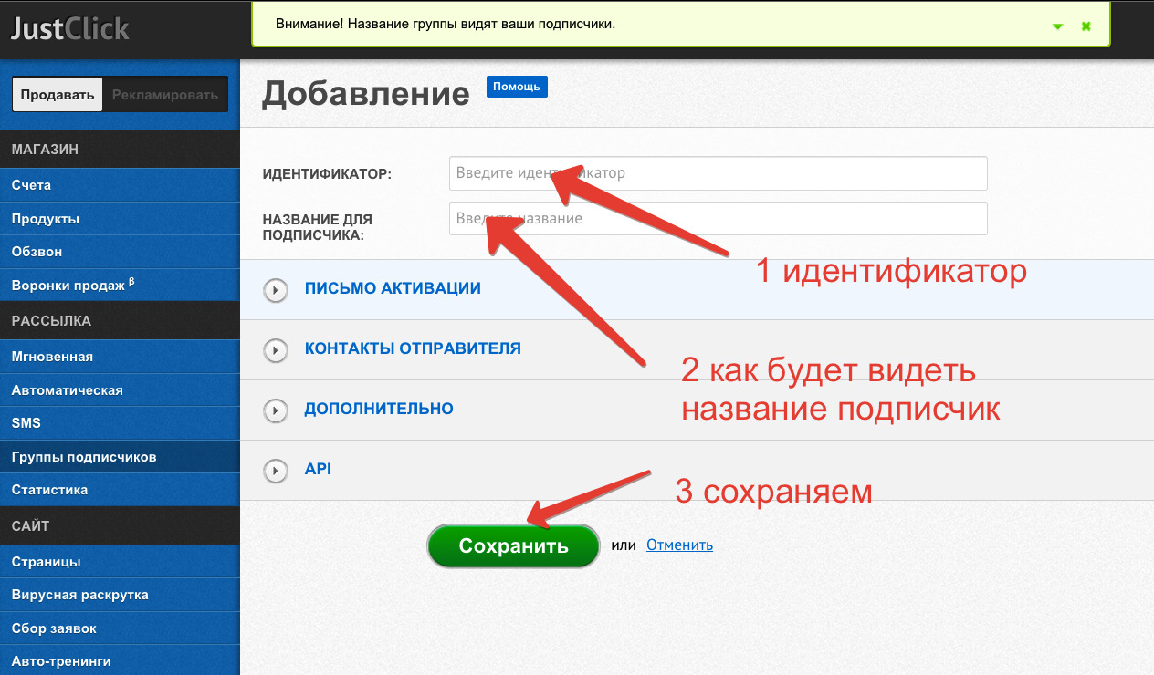Open Мгновенная рассылка menu item
The width and height of the screenshot is (1154, 675).
120,357
